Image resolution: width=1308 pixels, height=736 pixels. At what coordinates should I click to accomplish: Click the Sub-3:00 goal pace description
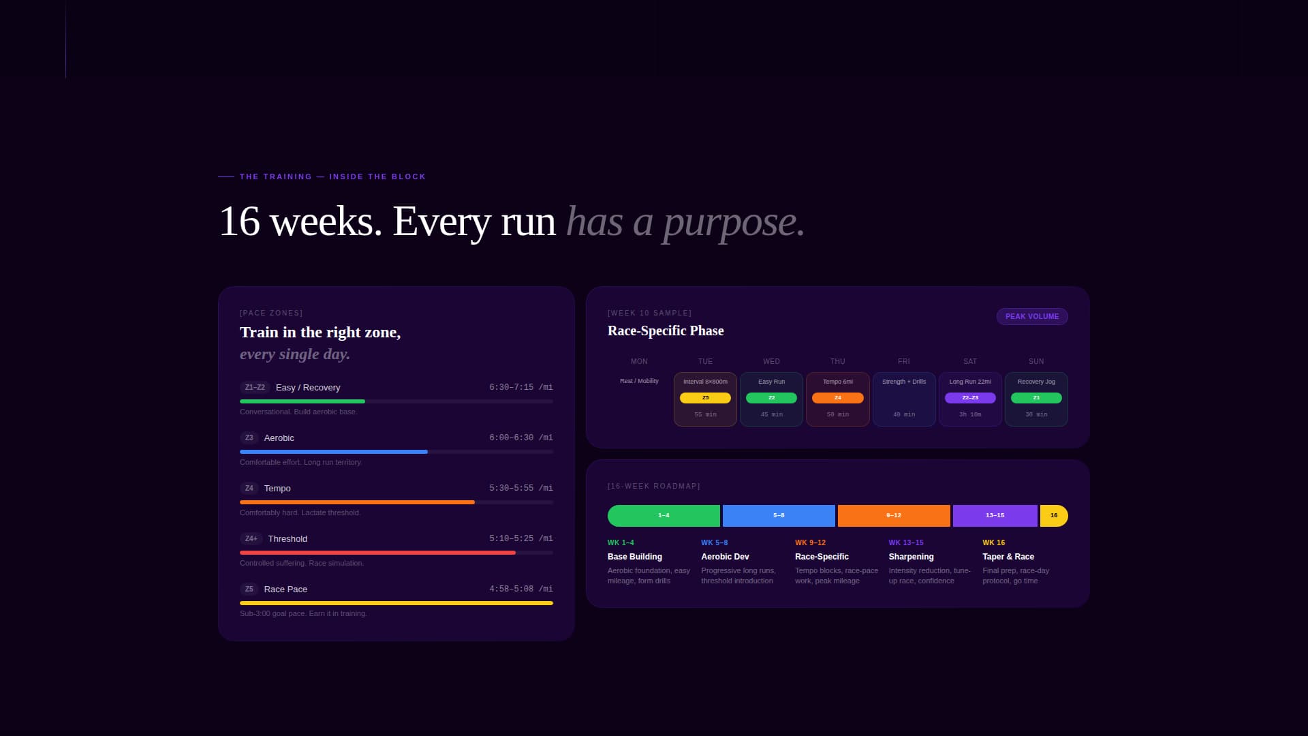click(303, 613)
